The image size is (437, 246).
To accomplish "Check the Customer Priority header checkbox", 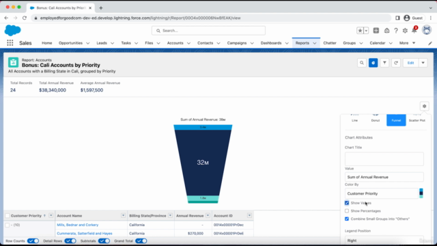I will [8, 216].
